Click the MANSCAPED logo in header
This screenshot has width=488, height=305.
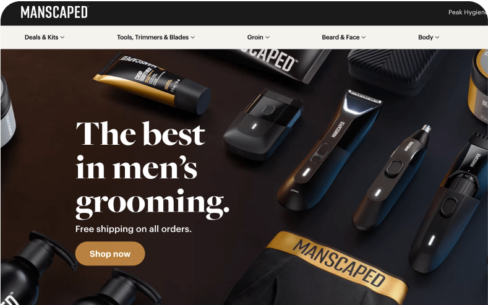[x=54, y=12]
